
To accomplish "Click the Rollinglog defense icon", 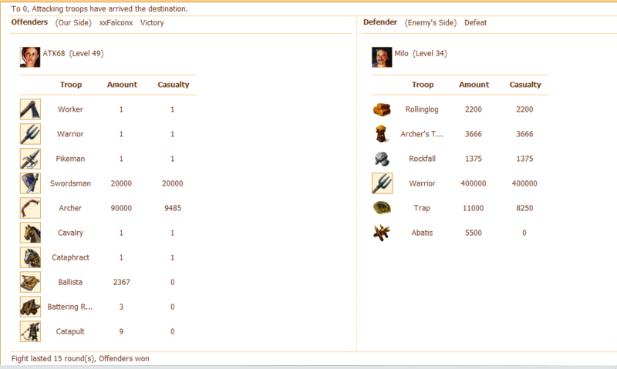I will (x=382, y=109).
